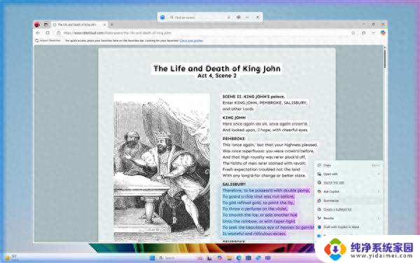Screen dimensions: 420x263
Task: Open the browser tab actions menu icon
Action: pos(45,25)
